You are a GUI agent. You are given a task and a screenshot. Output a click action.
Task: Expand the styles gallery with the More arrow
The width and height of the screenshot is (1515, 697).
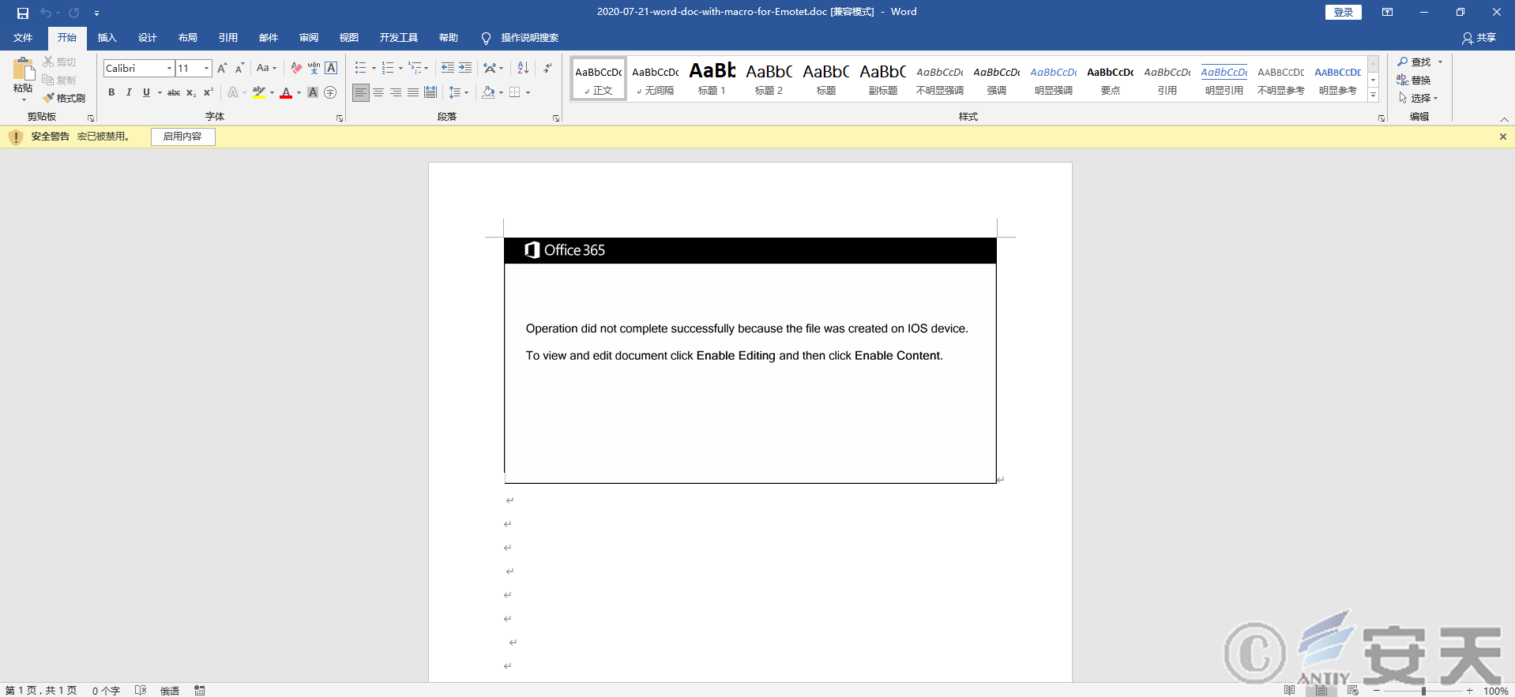(1374, 96)
